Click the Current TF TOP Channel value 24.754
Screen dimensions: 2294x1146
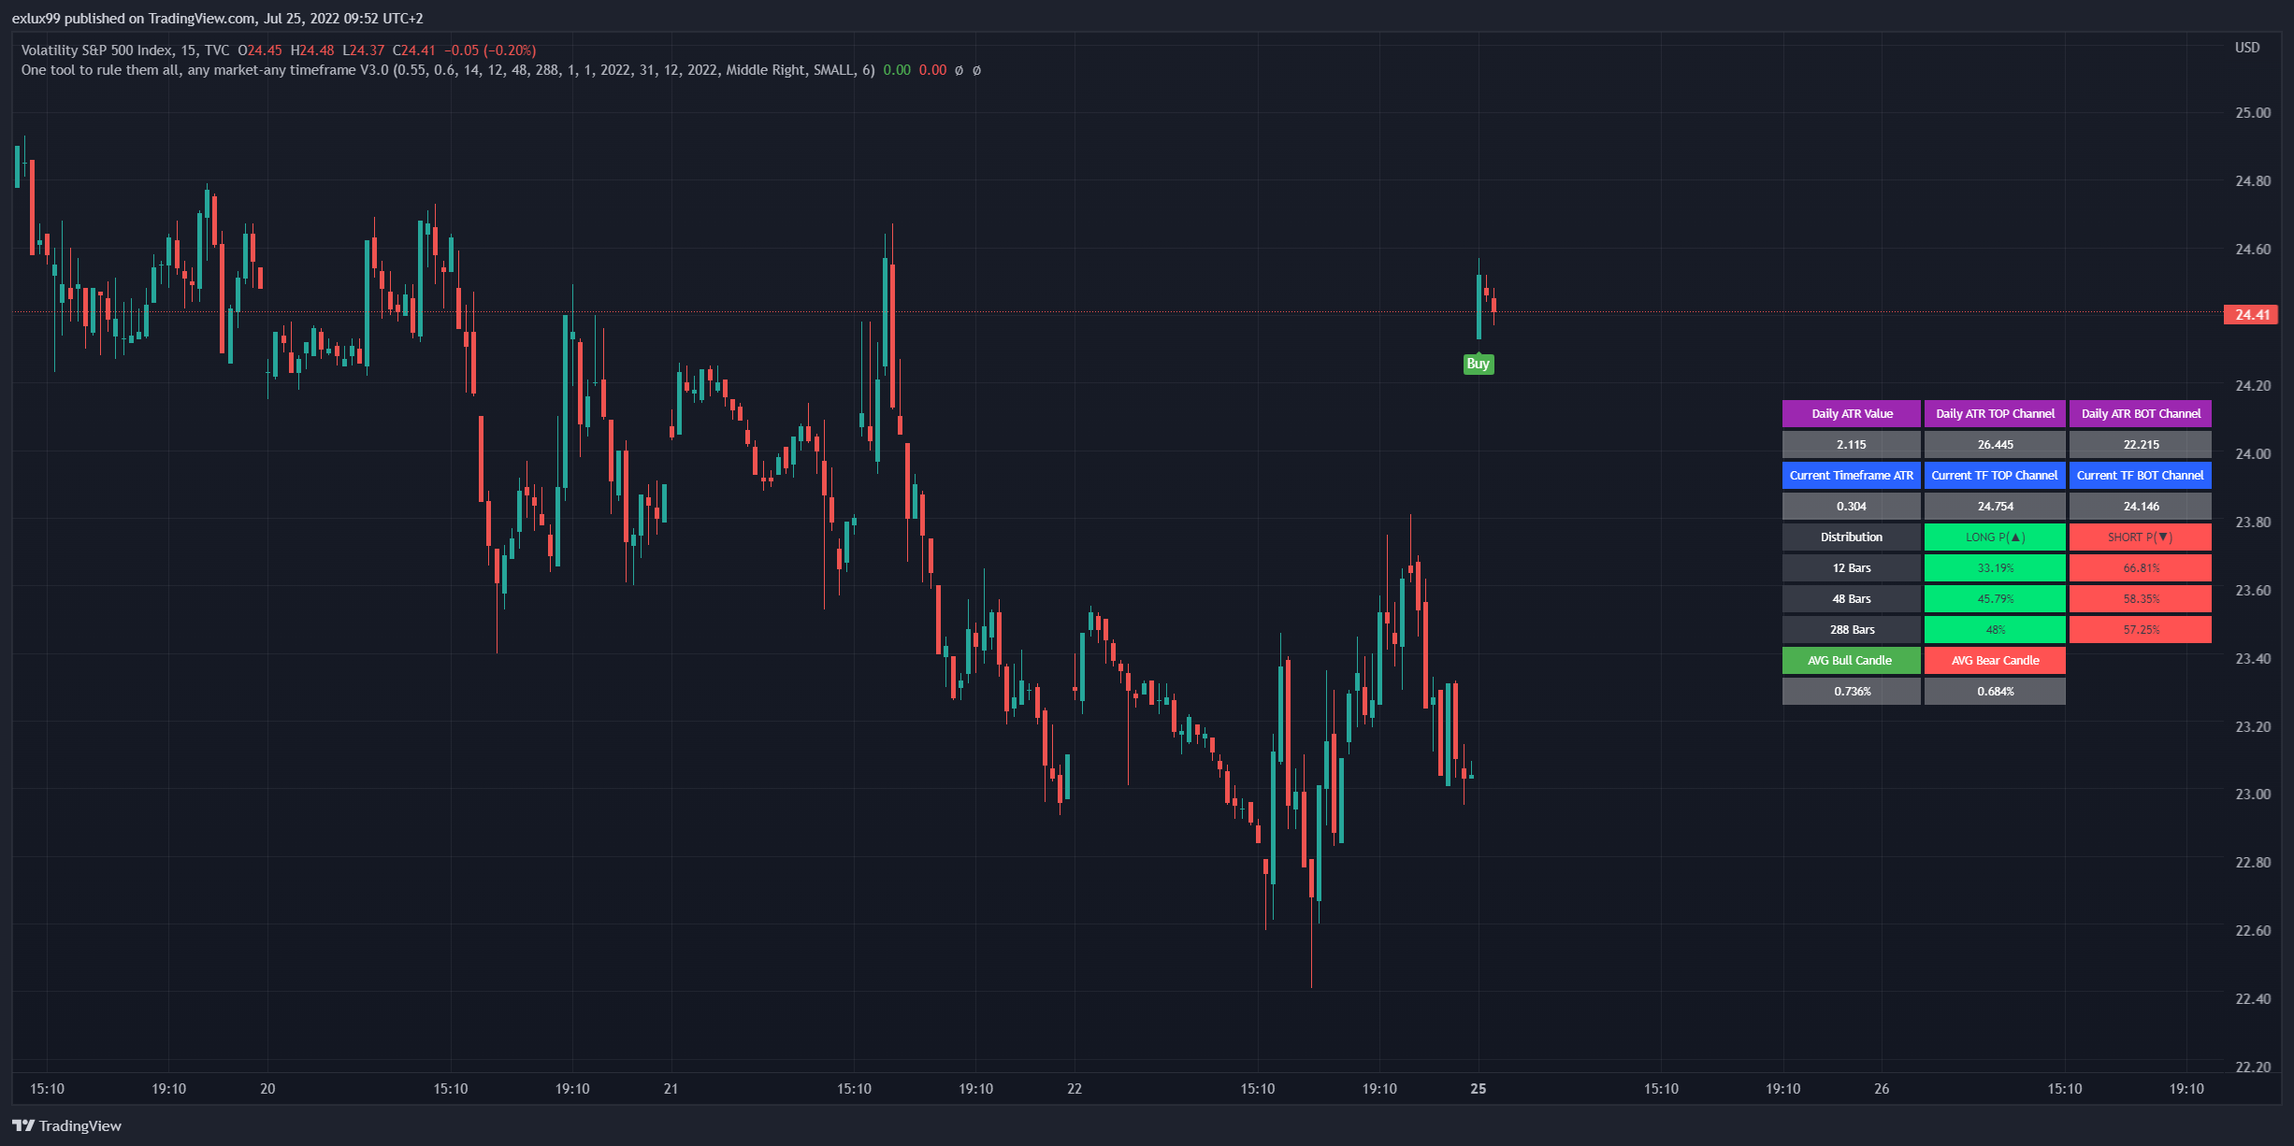(1995, 507)
